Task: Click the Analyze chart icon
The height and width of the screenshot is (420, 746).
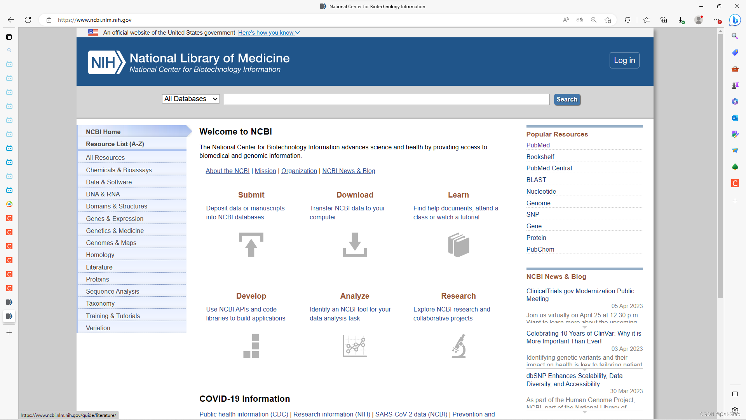Action: pos(354,346)
